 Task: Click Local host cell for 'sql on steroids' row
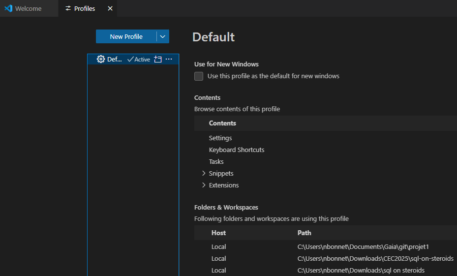point(218,271)
